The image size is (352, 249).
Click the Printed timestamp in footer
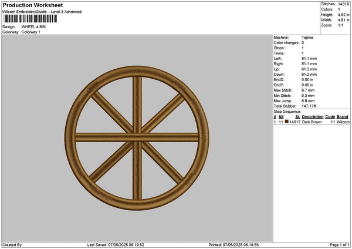tap(233, 245)
